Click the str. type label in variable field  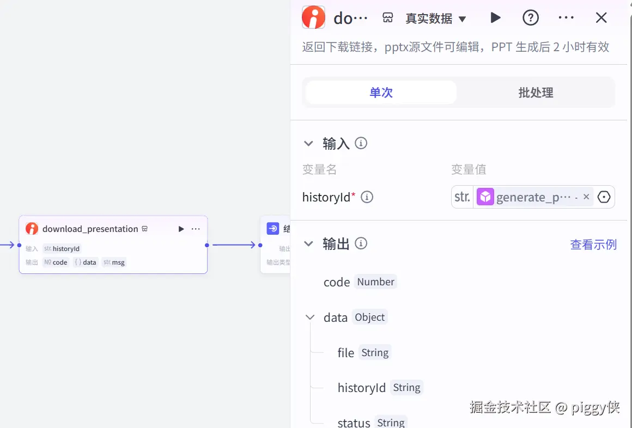[x=463, y=197]
